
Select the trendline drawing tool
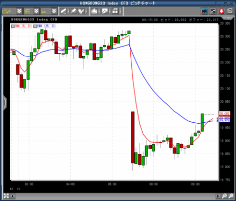tap(64, 11)
